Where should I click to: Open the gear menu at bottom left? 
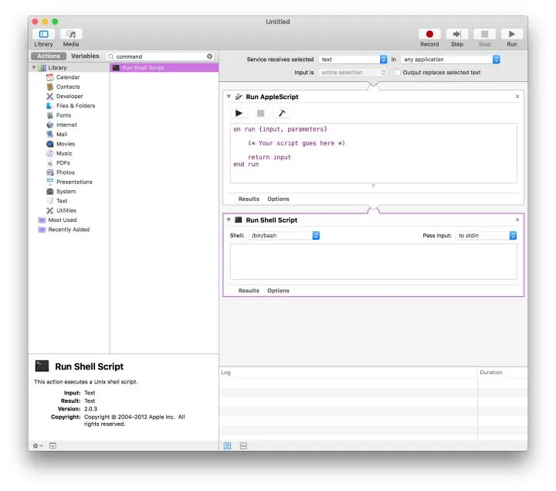pos(38,445)
